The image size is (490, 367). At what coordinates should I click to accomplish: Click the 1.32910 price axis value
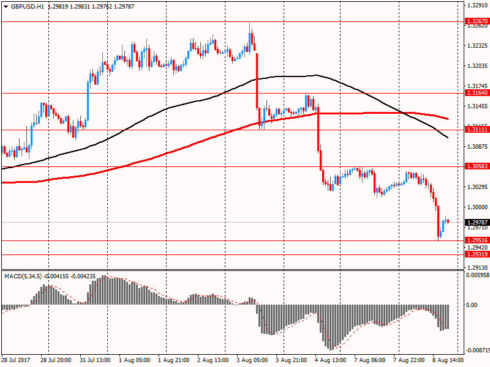tap(477, 6)
